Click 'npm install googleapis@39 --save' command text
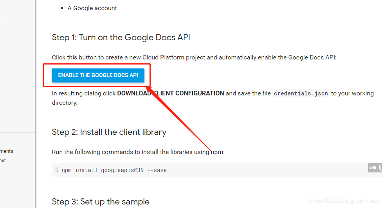 pos(114,170)
